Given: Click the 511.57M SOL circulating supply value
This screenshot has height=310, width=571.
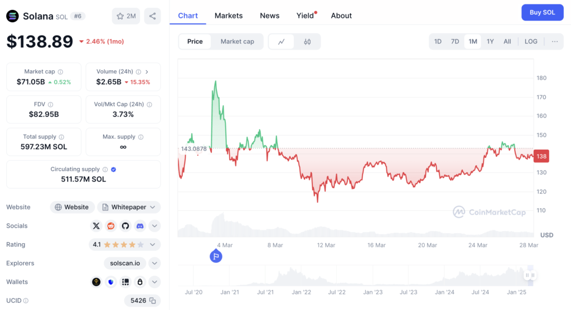Looking at the screenshot, I should click(x=84, y=179).
